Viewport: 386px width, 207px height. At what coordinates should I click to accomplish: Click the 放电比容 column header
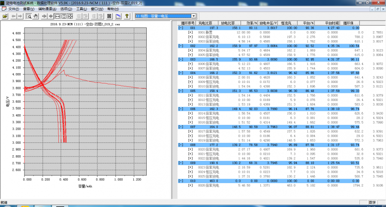pyautogui.click(x=229, y=23)
